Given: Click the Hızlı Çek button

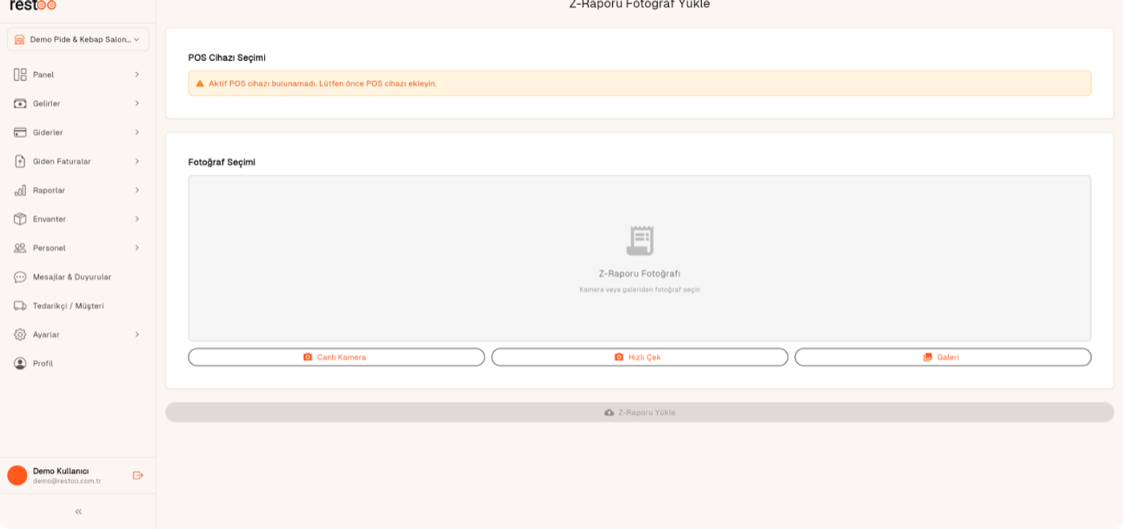Looking at the screenshot, I should 639,357.
